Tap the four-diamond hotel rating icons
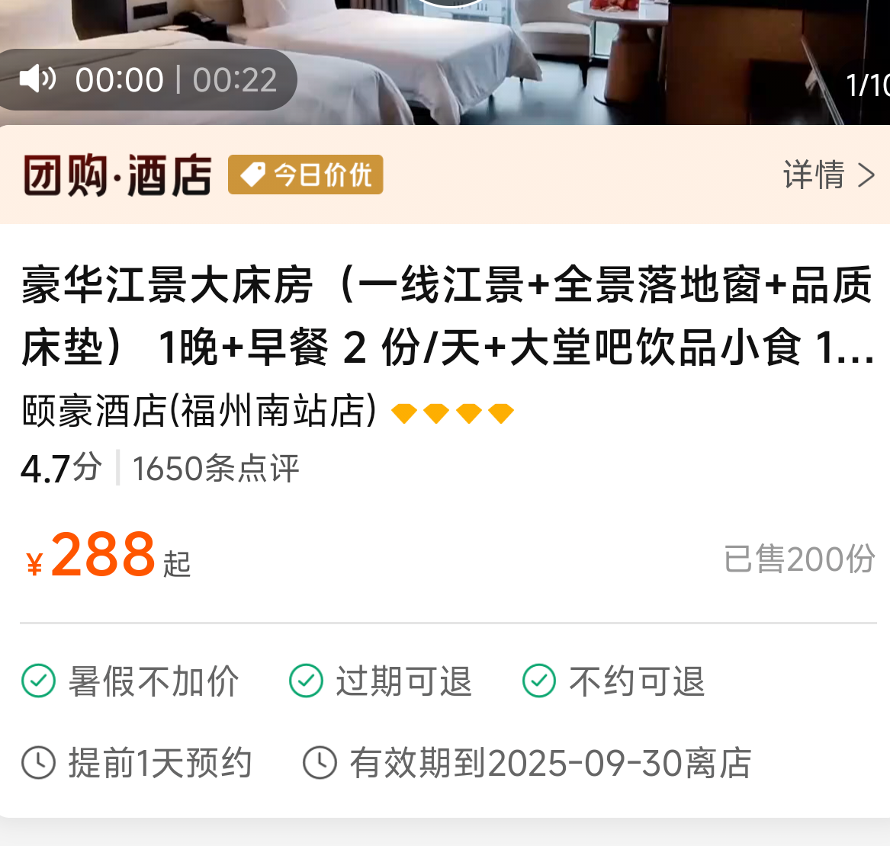Screen dimensions: 890x846 coord(452,413)
